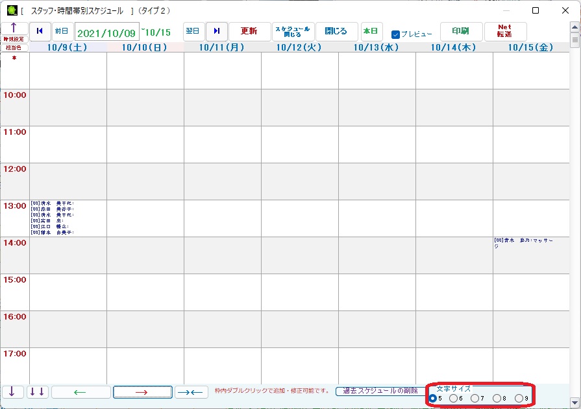Click the red asterisk row label

[x=14, y=58]
